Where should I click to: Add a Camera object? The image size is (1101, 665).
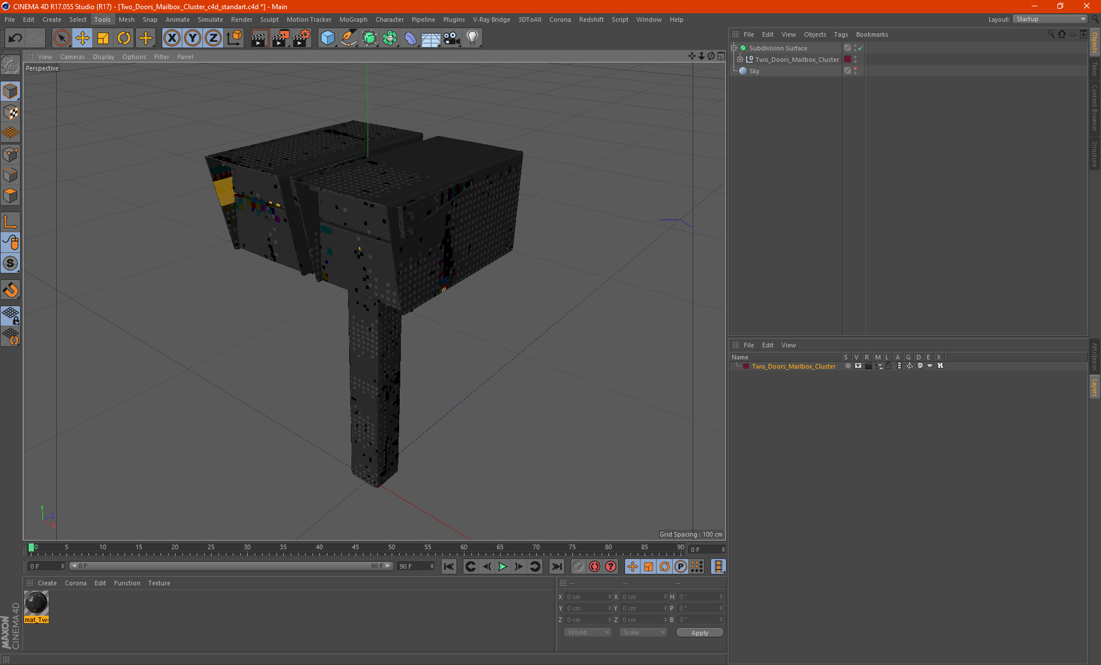click(x=452, y=38)
